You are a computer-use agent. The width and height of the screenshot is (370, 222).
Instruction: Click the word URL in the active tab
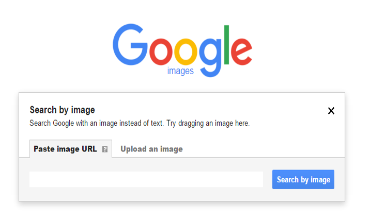click(x=89, y=149)
